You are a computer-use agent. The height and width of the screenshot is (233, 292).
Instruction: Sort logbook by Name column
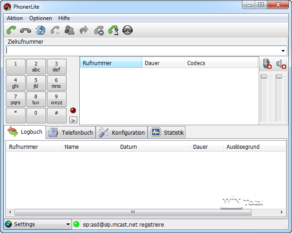[x=89, y=147]
